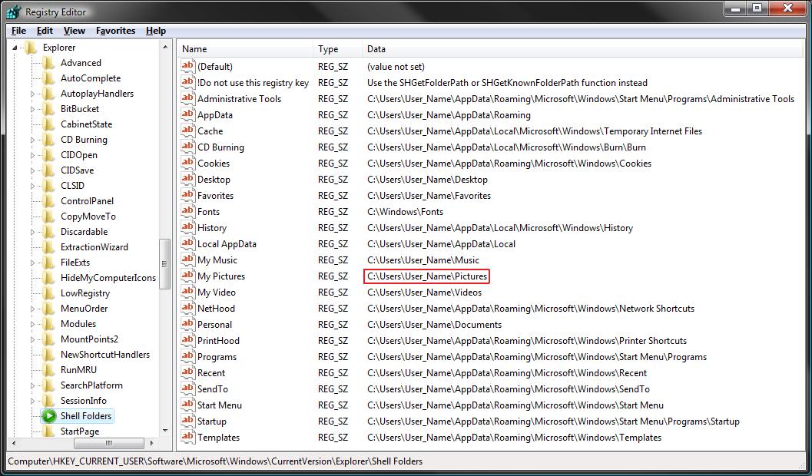Click the string icon beside AppData
Screen dimensions: 812x476
click(x=187, y=114)
